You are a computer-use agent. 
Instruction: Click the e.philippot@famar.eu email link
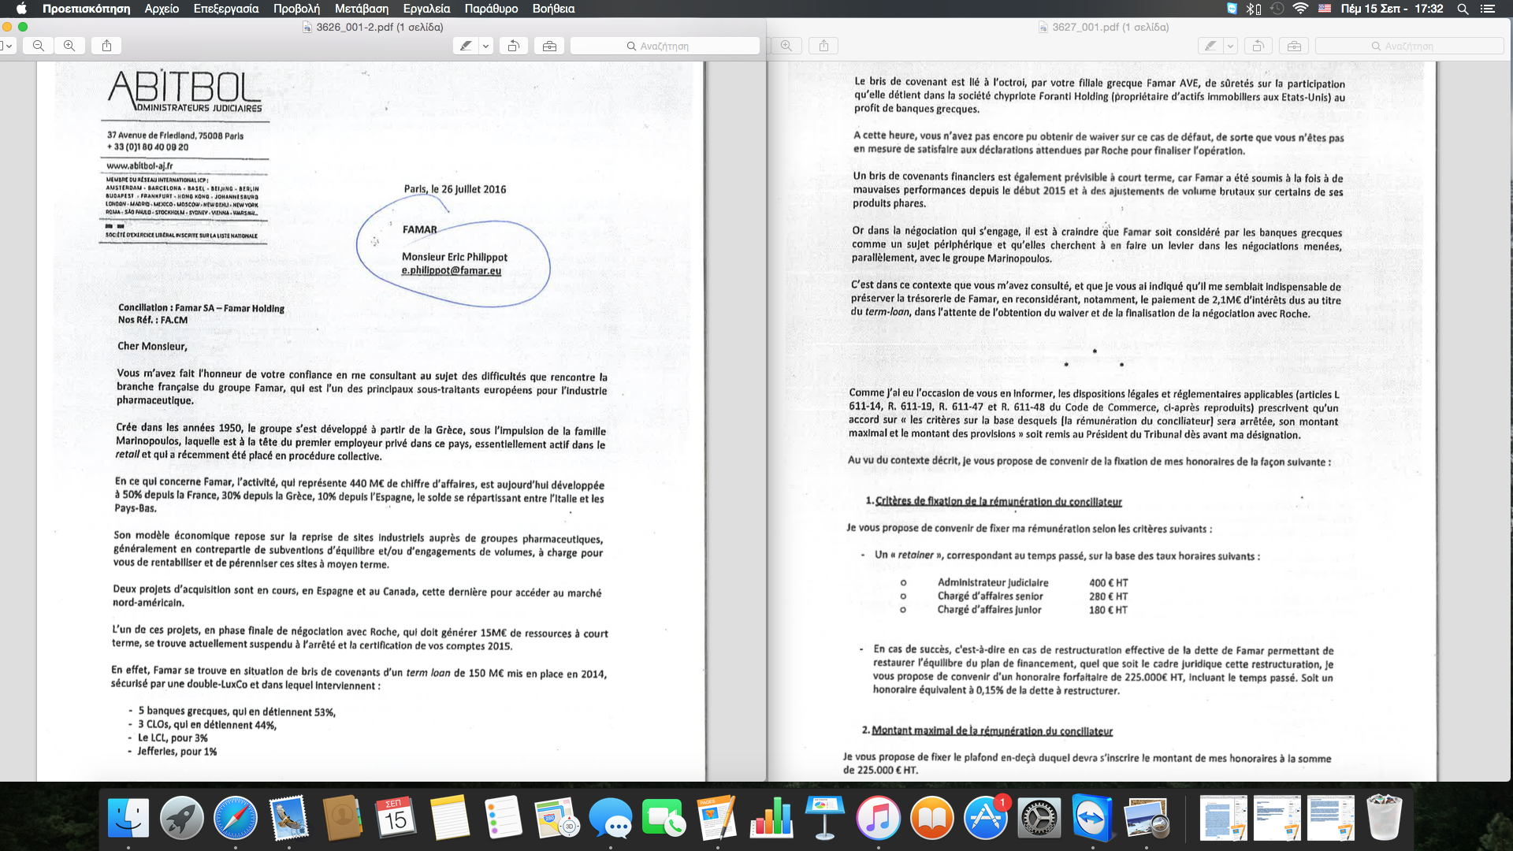(451, 270)
